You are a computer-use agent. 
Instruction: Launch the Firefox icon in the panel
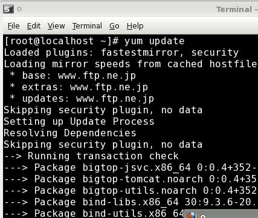[192, 216]
